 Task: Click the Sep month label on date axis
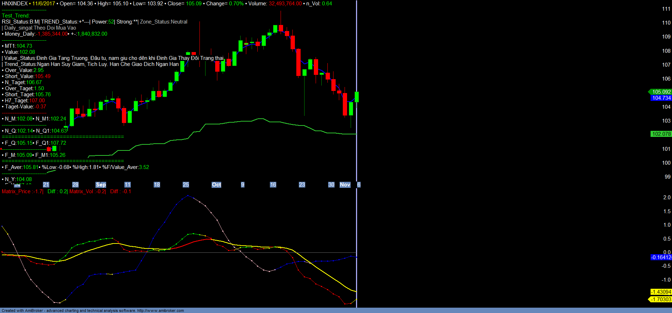tap(101, 185)
